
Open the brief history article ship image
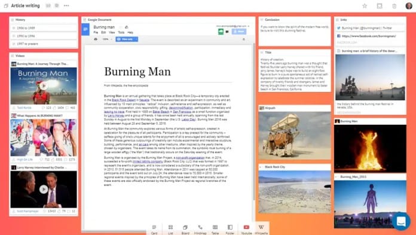[370, 77]
